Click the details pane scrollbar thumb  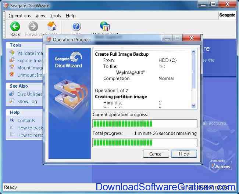point(193,71)
